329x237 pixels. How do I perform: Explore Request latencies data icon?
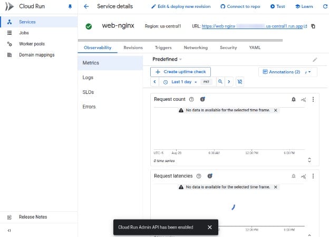(x=303, y=176)
